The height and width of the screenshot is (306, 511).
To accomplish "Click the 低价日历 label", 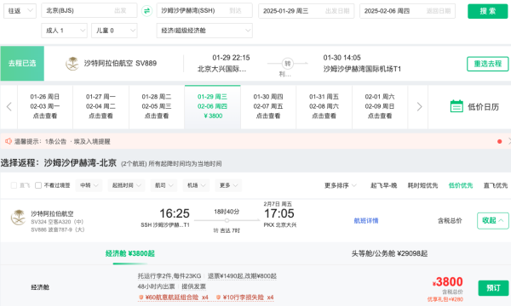I will pyautogui.click(x=483, y=106).
